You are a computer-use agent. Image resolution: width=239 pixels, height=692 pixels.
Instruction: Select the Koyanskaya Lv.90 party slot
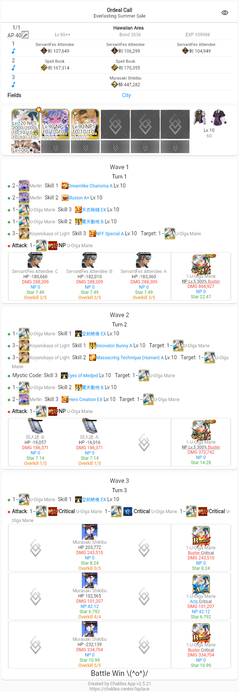[86, 124]
